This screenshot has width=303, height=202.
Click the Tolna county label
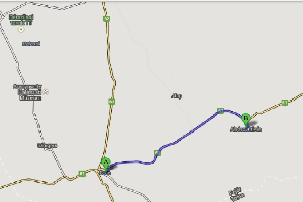pyautogui.click(x=238, y=197)
